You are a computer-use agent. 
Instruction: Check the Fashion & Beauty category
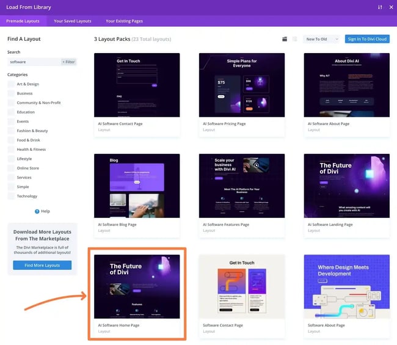pos(11,131)
